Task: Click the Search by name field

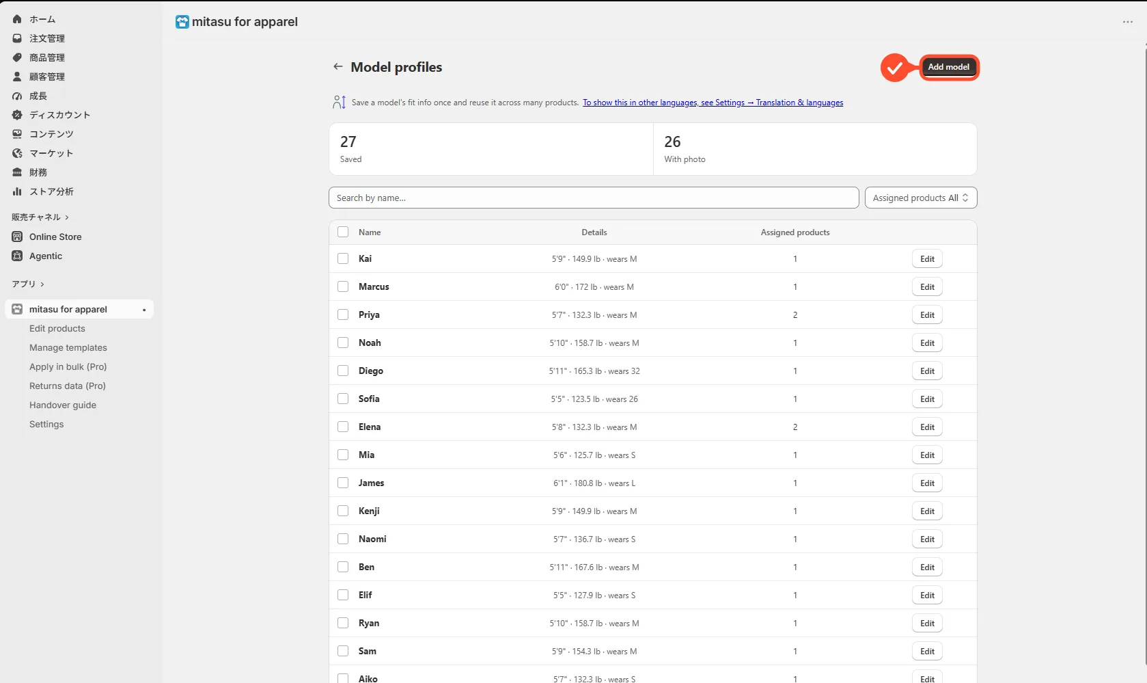Action: pos(594,198)
